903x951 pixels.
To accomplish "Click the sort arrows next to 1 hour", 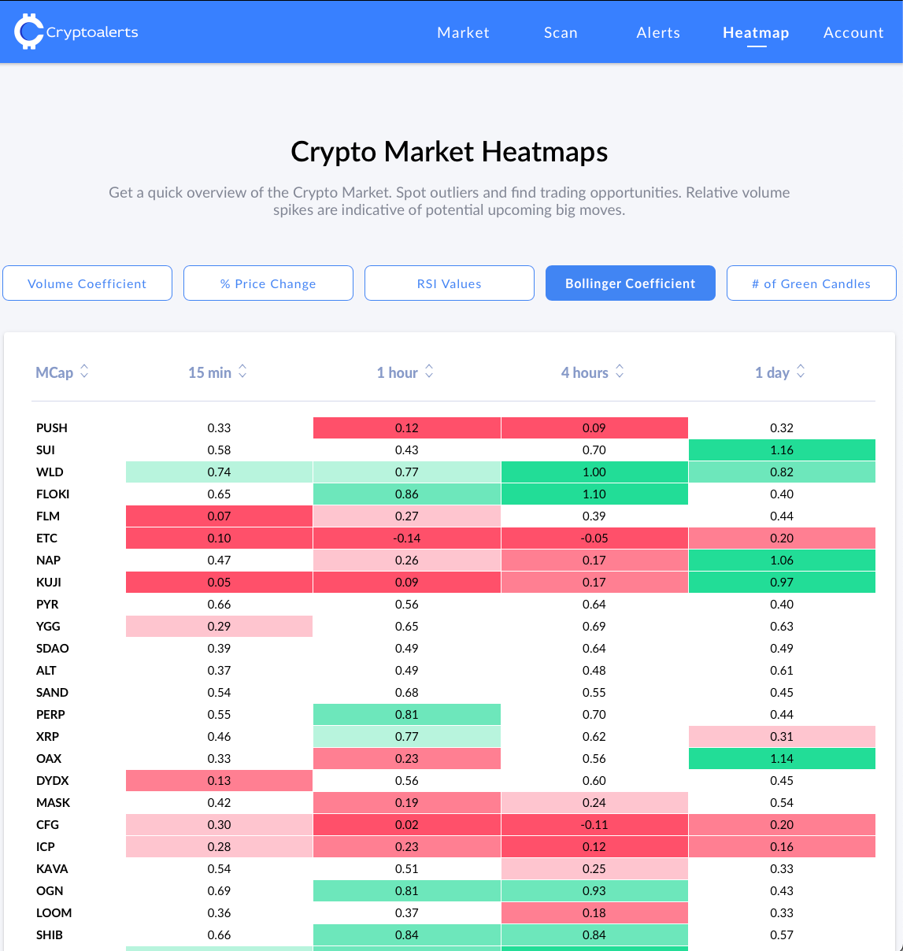I will pos(429,372).
